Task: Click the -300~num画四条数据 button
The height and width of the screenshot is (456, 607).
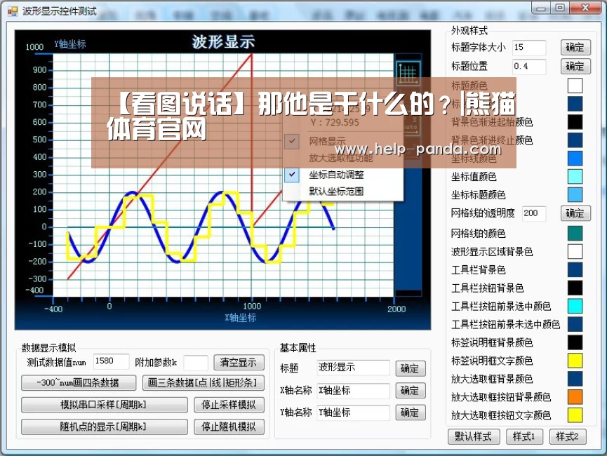Action: click(x=79, y=383)
